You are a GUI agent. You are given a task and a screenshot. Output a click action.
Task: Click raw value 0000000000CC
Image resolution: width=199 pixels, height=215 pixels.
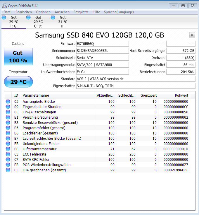pos(176,107)
